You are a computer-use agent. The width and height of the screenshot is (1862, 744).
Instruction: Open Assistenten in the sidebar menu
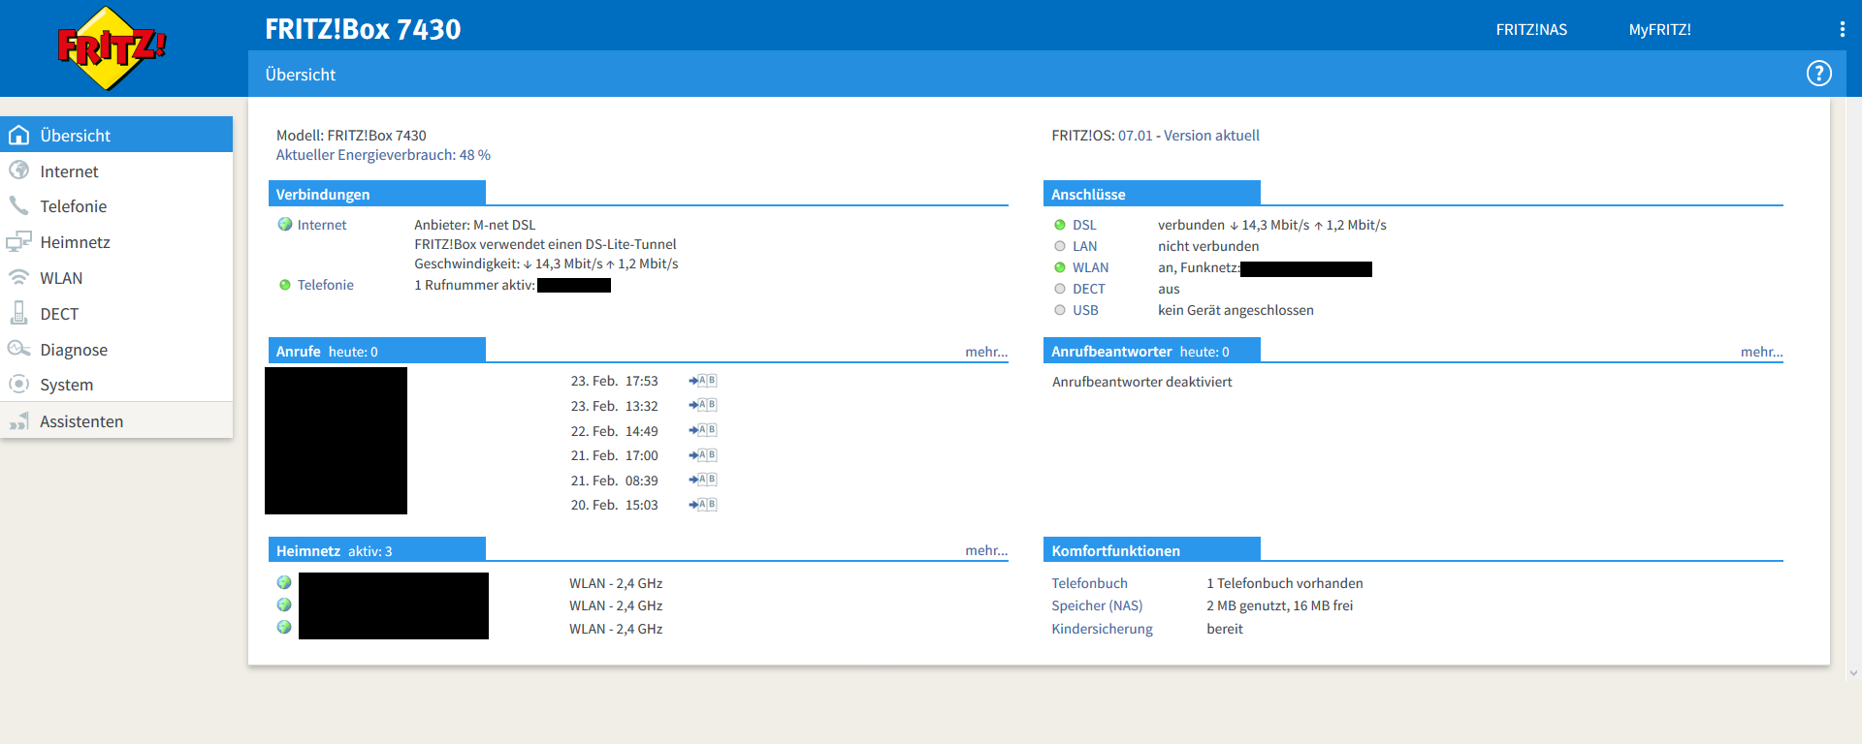pyautogui.click(x=116, y=421)
